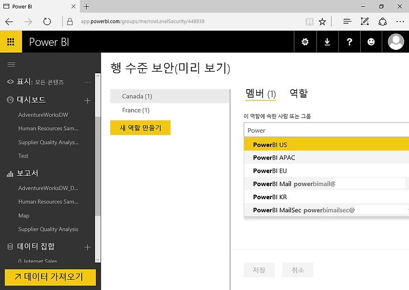The width and height of the screenshot is (409, 290).
Task: Click the Power BI logo text
Action: 49,42
